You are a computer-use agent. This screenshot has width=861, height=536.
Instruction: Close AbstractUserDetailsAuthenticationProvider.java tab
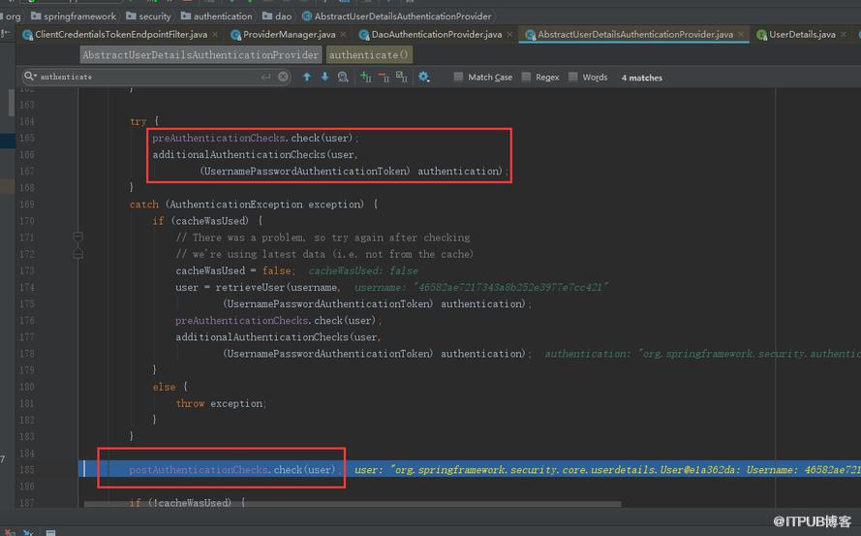741,35
